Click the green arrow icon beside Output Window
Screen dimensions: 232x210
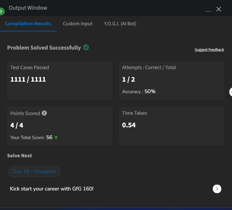coord(2,11)
